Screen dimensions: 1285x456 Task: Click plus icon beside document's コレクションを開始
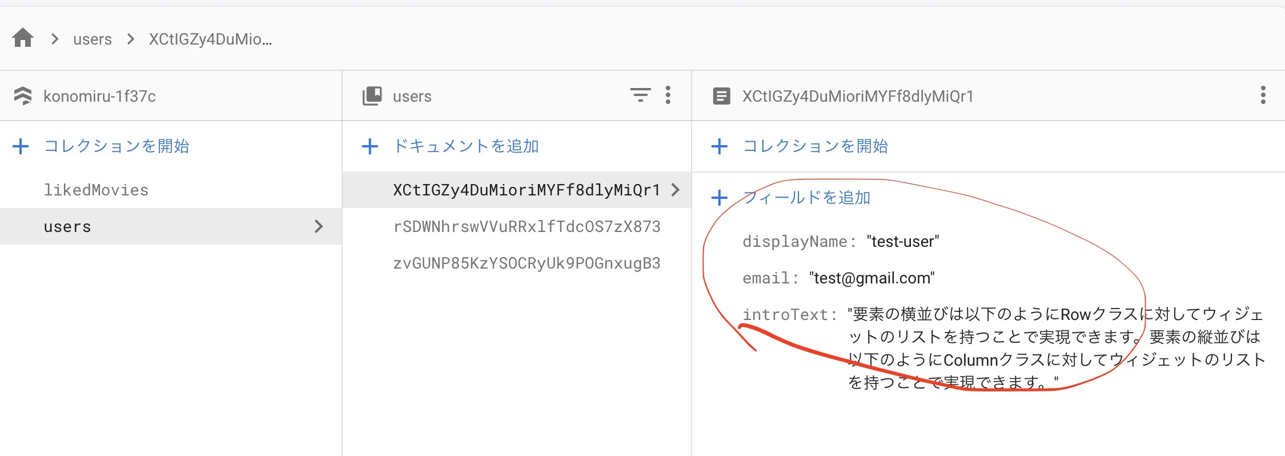coord(720,146)
